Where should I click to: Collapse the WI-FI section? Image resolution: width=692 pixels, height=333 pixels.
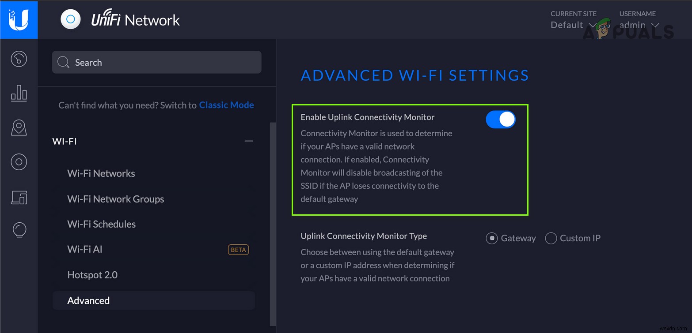click(249, 140)
